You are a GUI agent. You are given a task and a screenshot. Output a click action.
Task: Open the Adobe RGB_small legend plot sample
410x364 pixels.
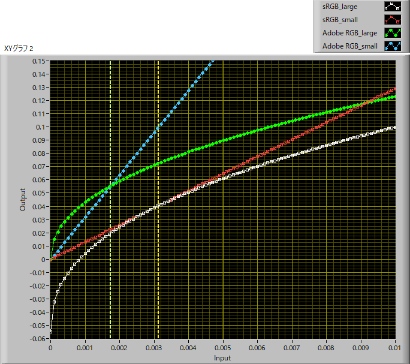[392, 46]
